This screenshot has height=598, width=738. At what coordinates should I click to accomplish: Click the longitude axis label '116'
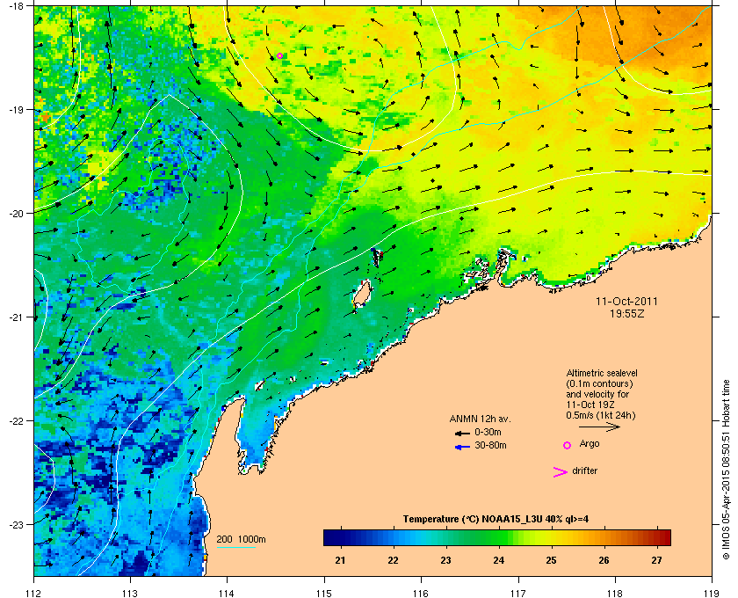pyautogui.click(x=421, y=594)
